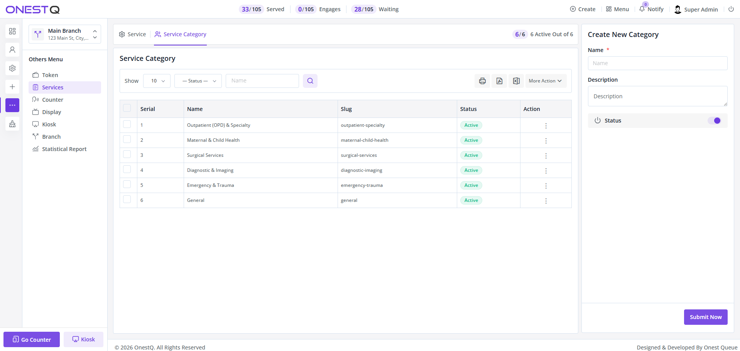Click the Super Admin avatar
The image size is (740, 351).
pyautogui.click(x=678, y=9)
